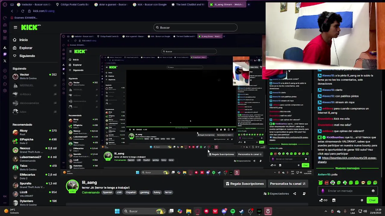
Task: Send message with the green Chat button
Action: (x=372, y=200)
